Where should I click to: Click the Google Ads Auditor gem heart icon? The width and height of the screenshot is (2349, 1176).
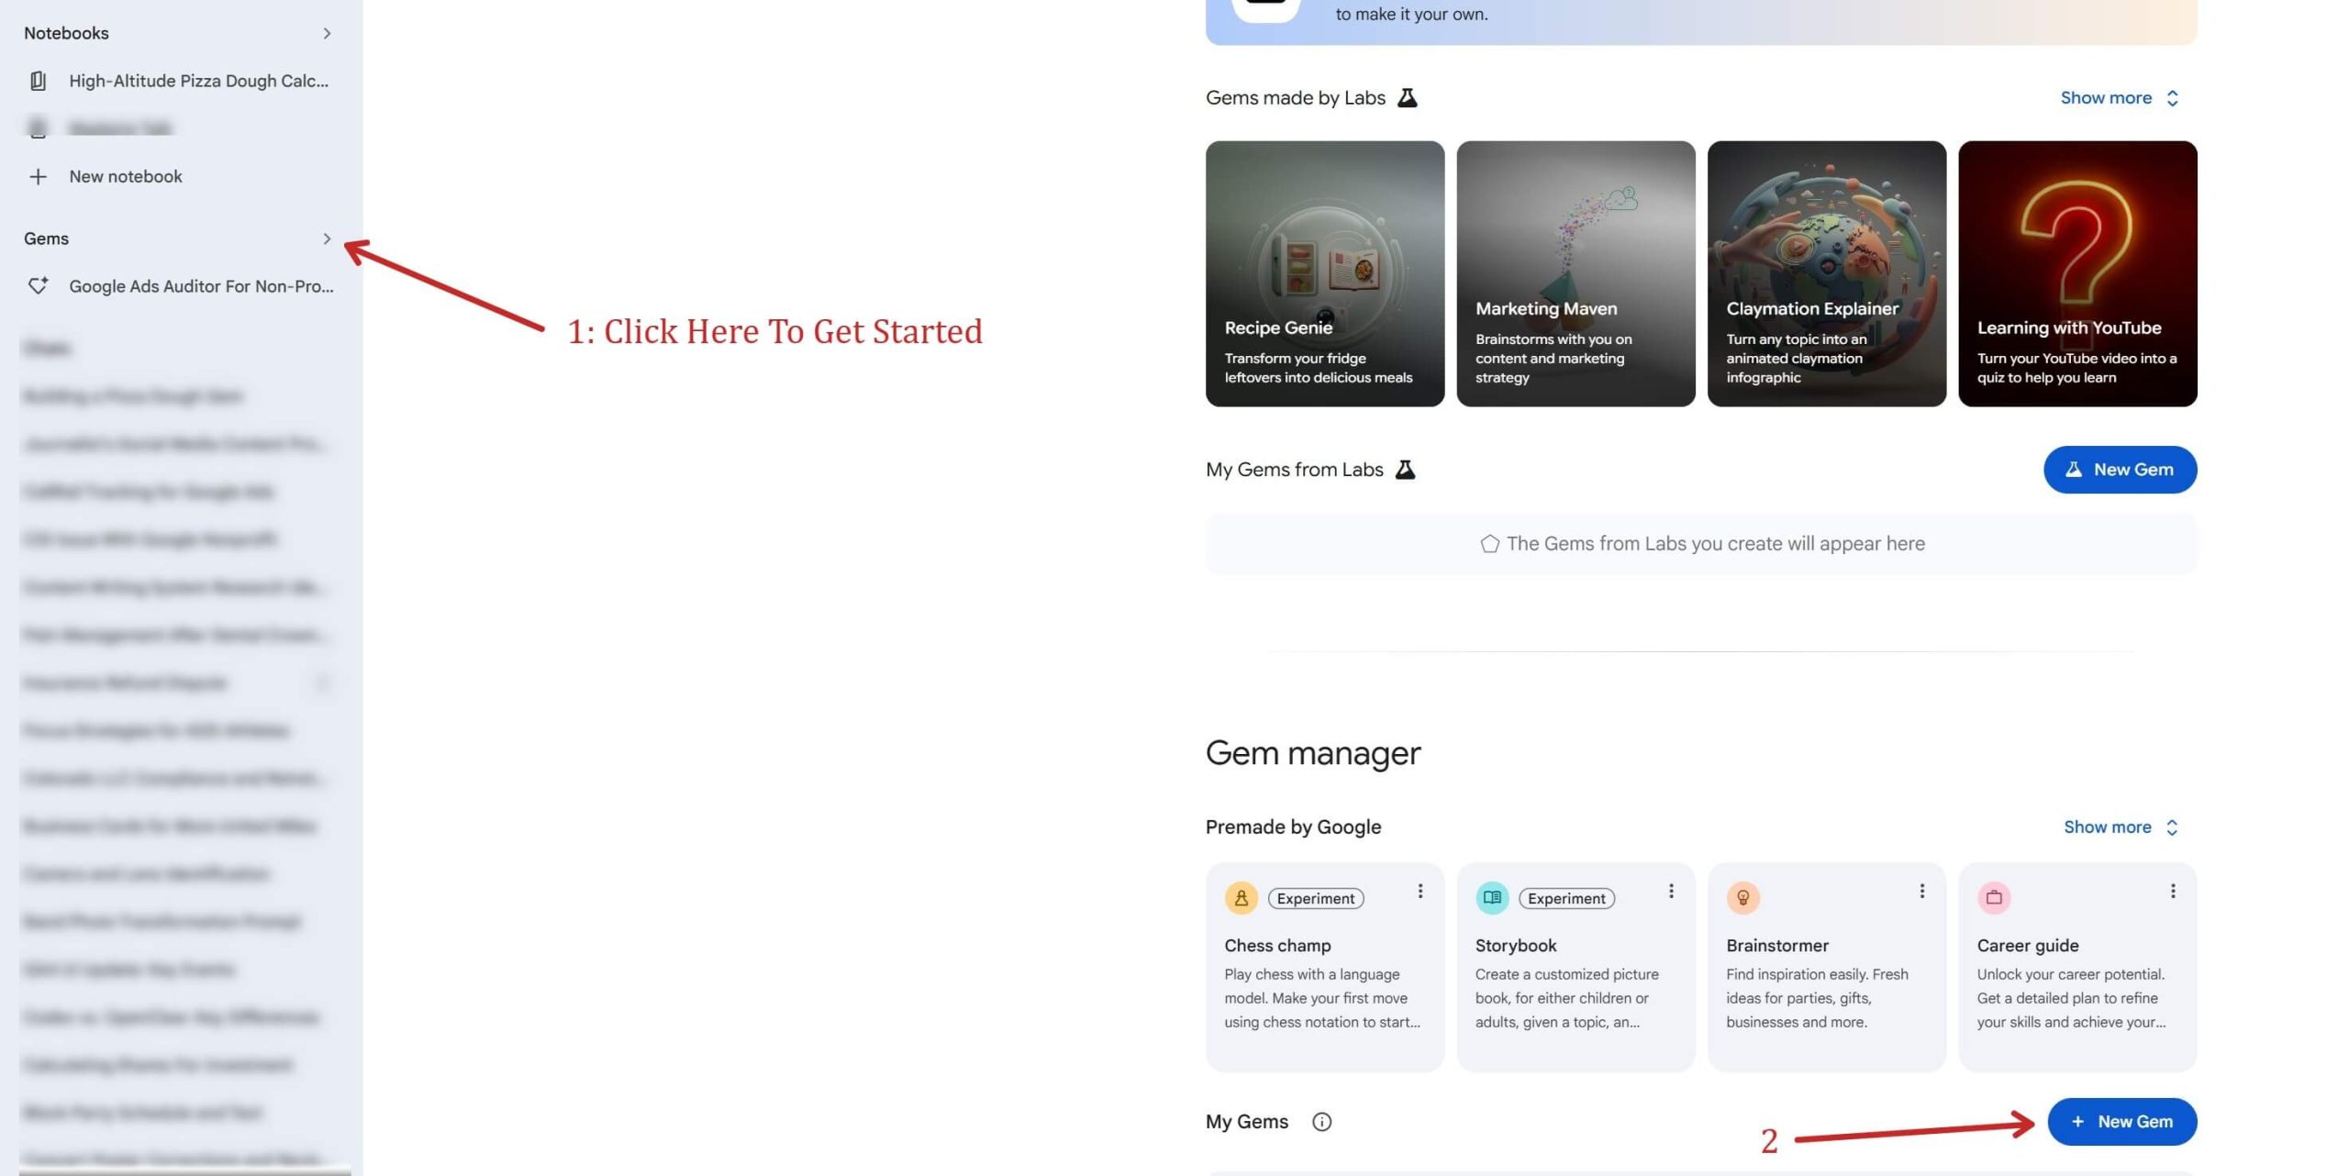click(38, 286)
